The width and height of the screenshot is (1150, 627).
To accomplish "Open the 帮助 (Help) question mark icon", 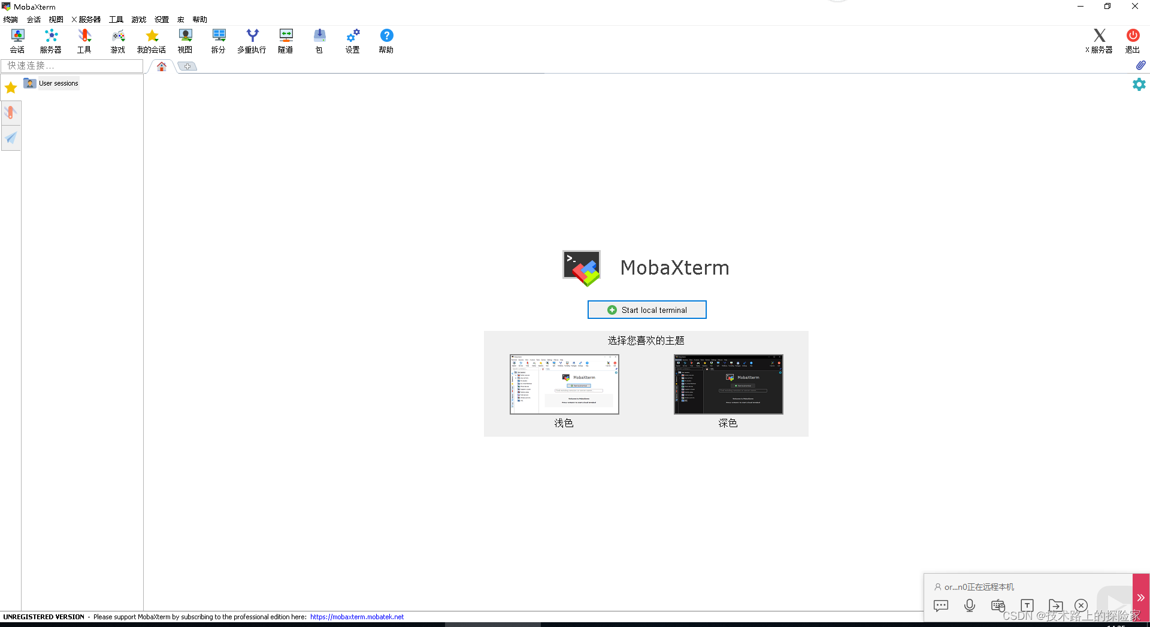I will coord(386,41).
